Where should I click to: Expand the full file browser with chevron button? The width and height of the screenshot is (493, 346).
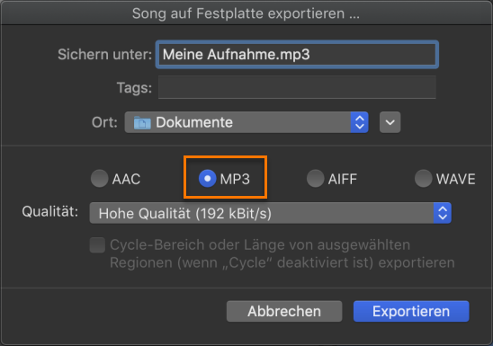click(x=390, y=122)
